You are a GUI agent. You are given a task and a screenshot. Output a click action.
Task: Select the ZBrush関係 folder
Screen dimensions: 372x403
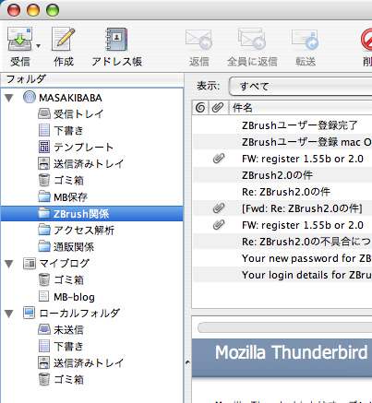[92, 214]
